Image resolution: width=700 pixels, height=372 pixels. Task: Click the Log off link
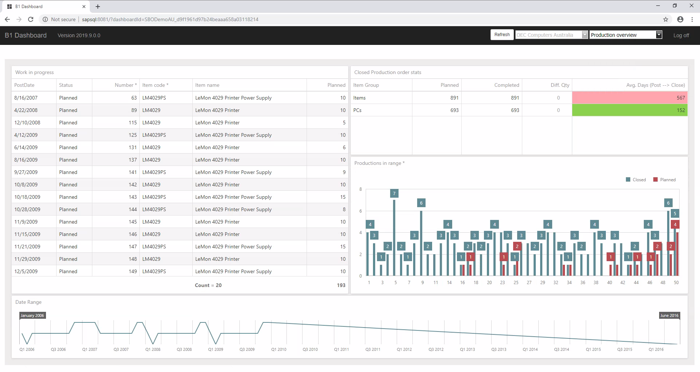681,35
